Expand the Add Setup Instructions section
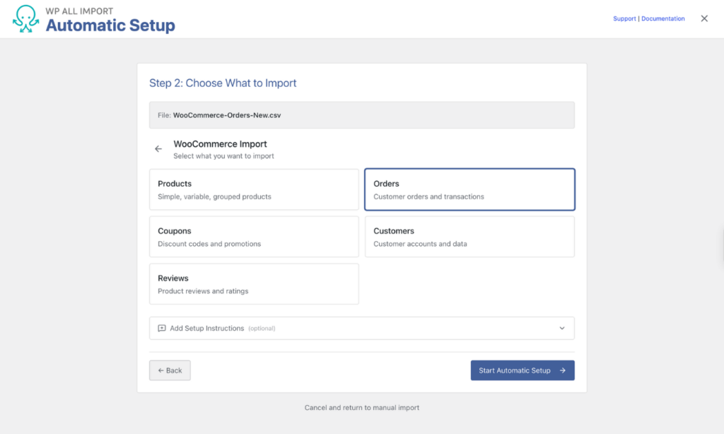724x434 pixels. click(x=361, y=328)
